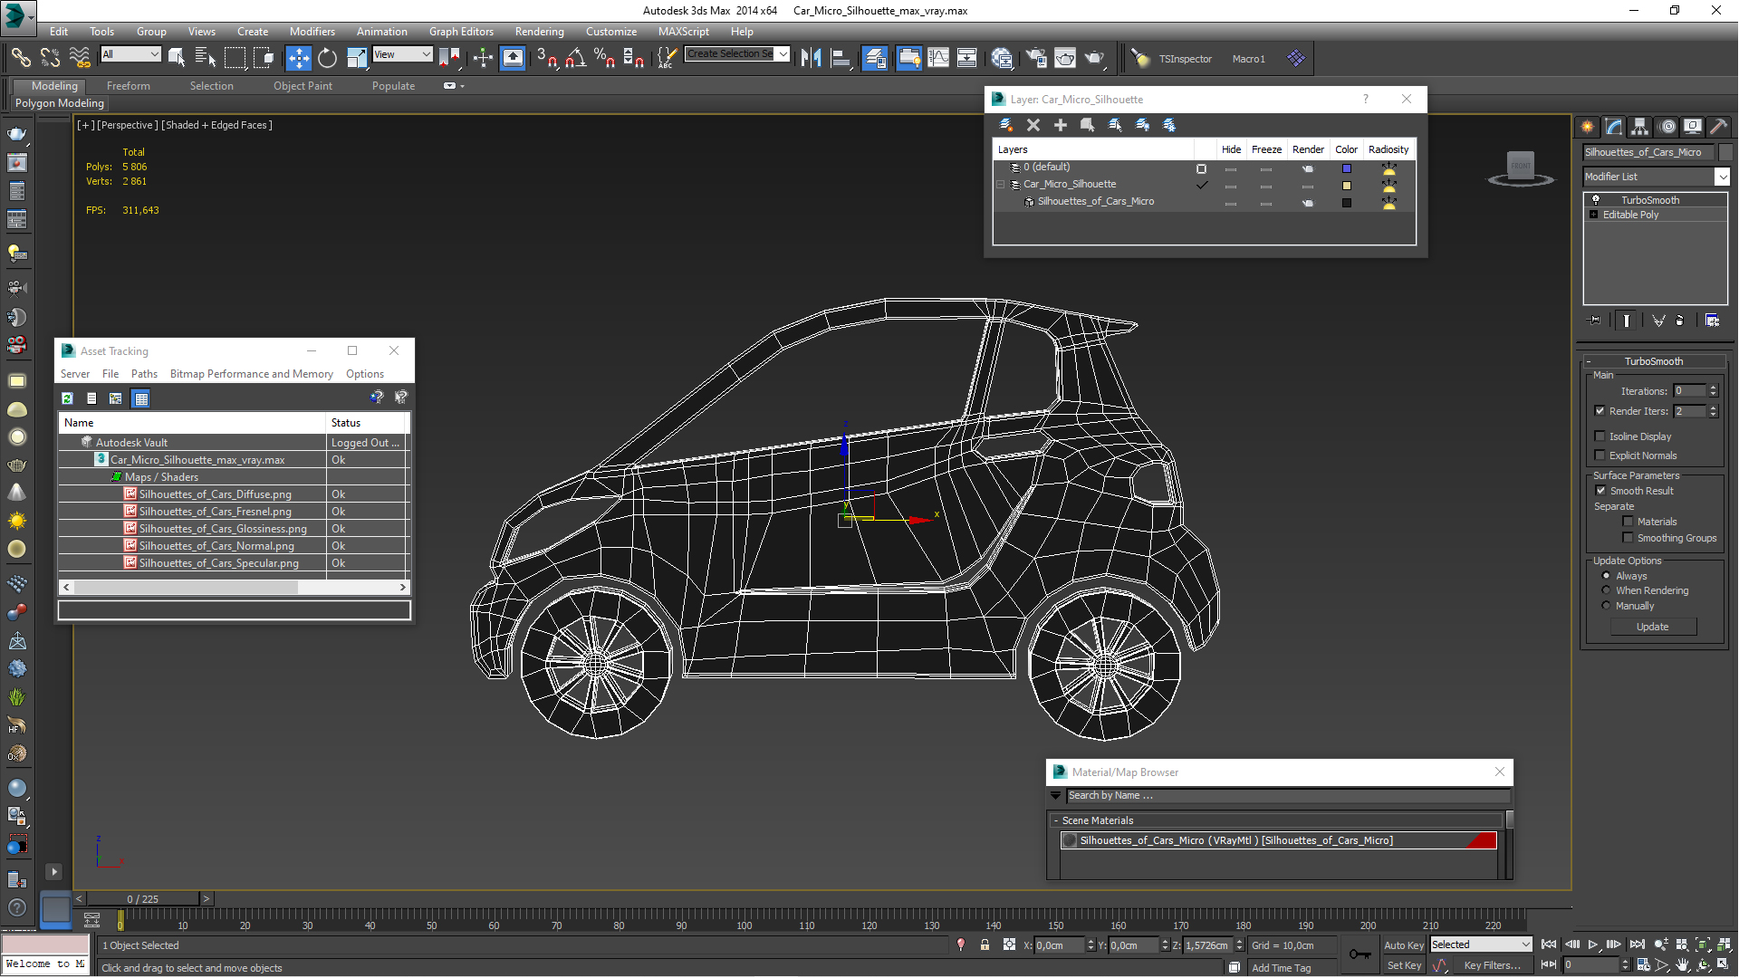Open the Modify command panel tab
The image size is (1739, 978).
pyautogui.click(x=1613, y=127)
